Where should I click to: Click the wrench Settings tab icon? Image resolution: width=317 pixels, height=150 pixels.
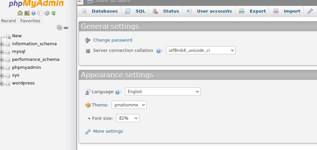[x=310, y=11]
